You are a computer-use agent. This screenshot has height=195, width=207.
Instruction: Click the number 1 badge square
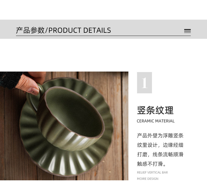point(144,83)
